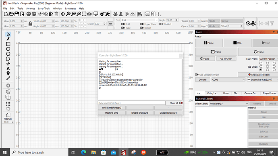Select the Draw Rectangle tool
278x156 pixels.
(x=8, y=44)
